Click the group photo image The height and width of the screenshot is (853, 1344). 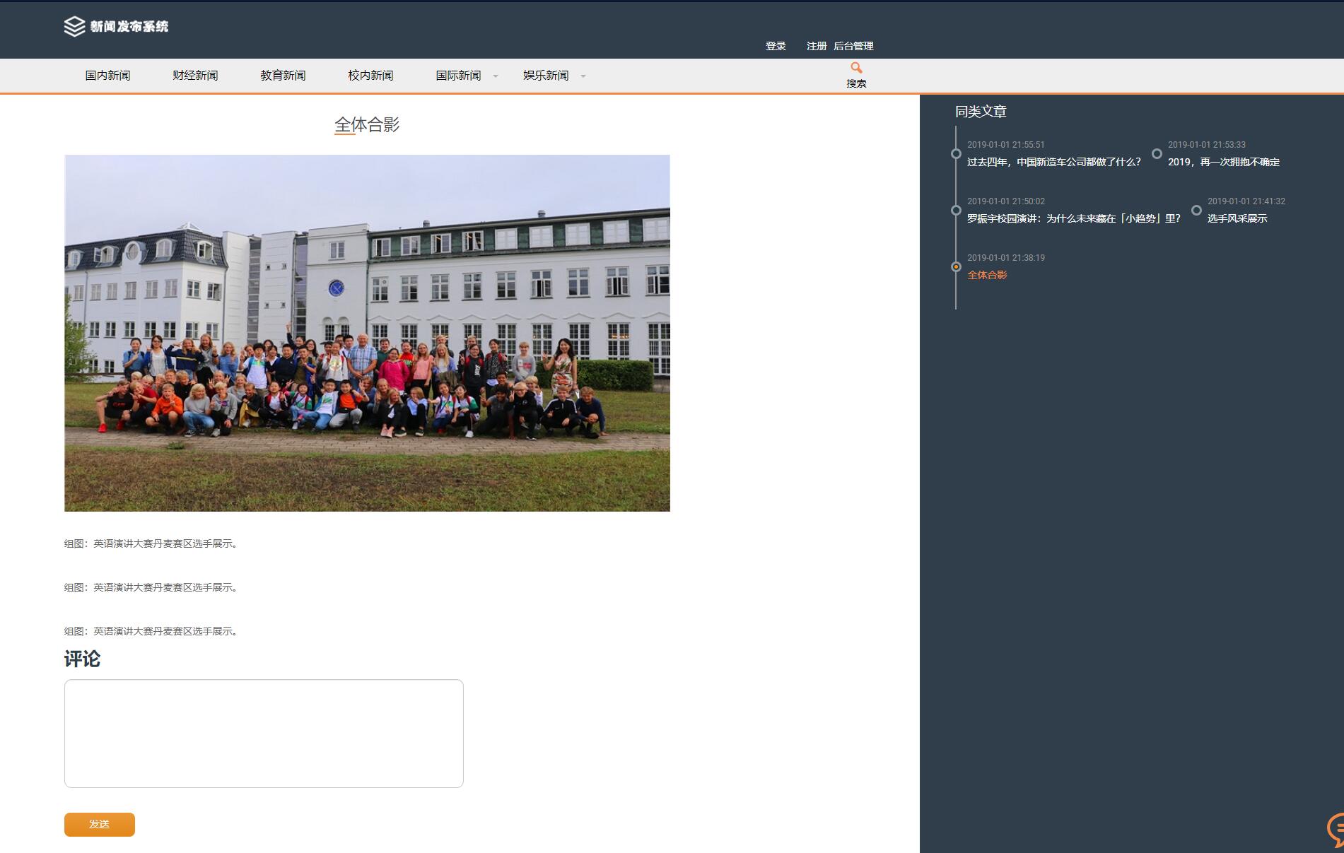click(x=367, y=333)
